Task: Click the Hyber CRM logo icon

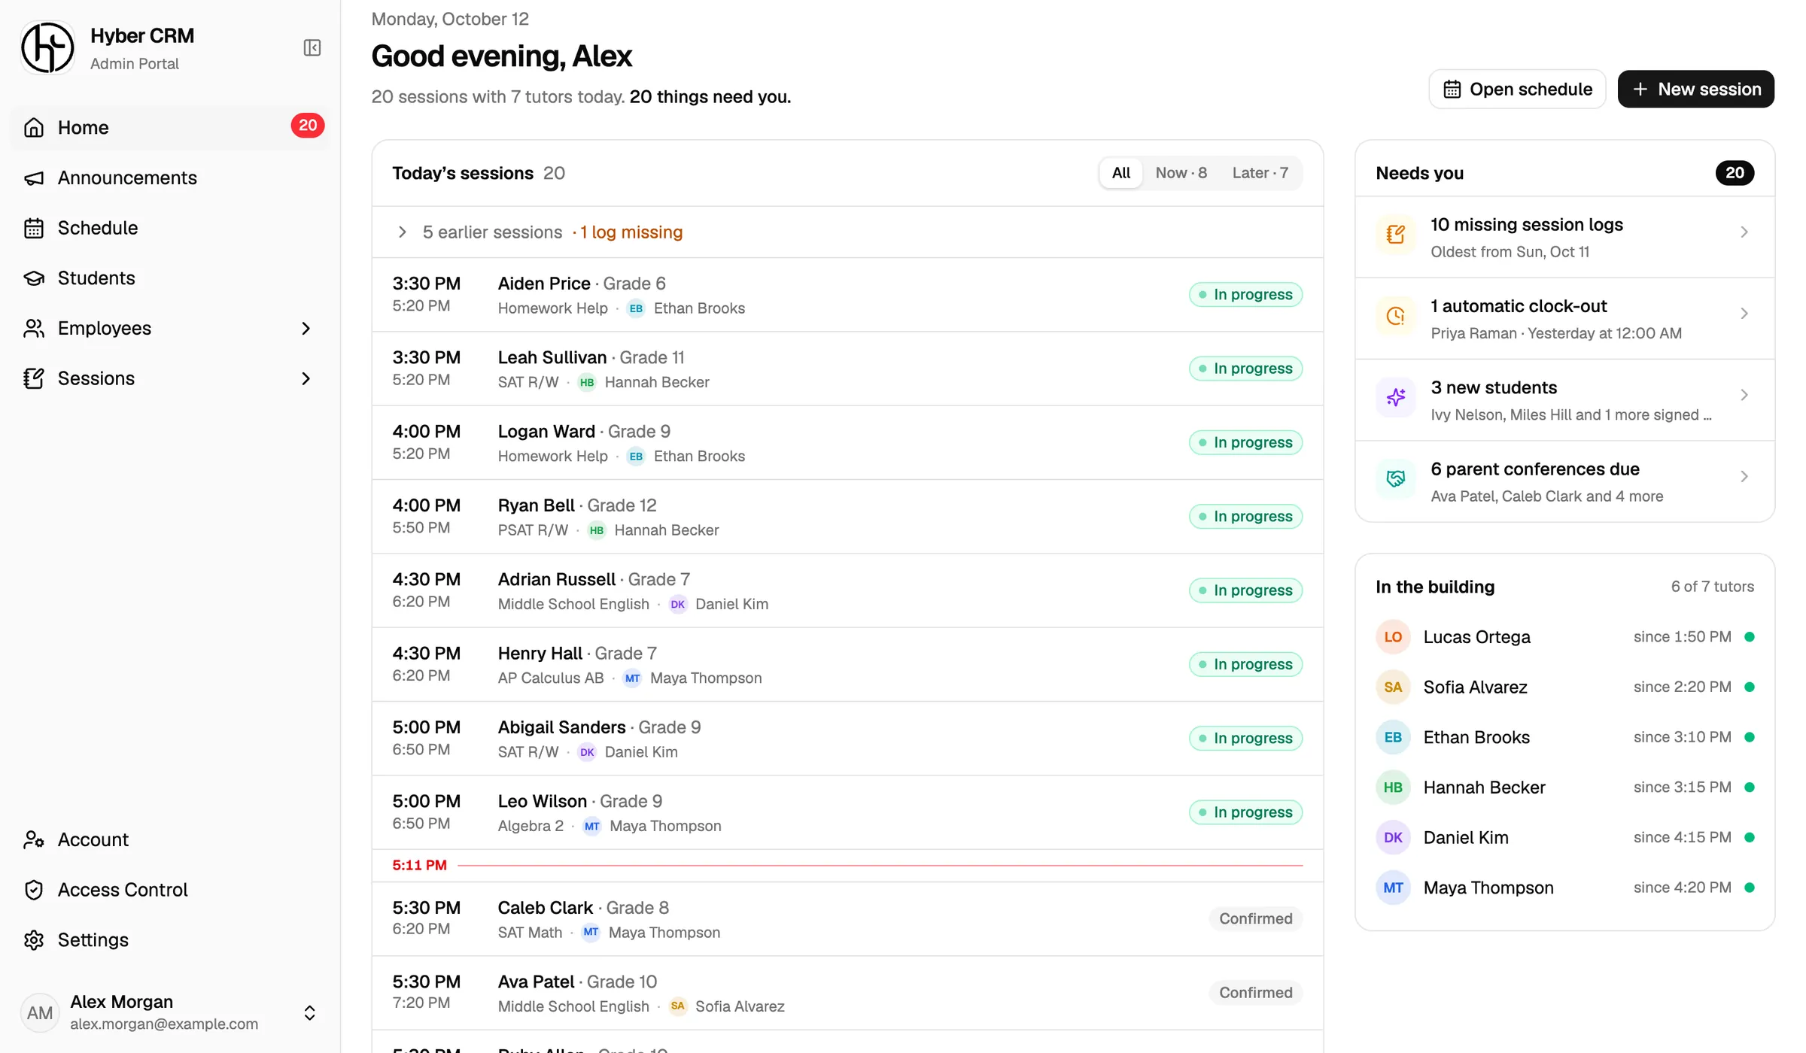Action: click(x=47, y=48)
